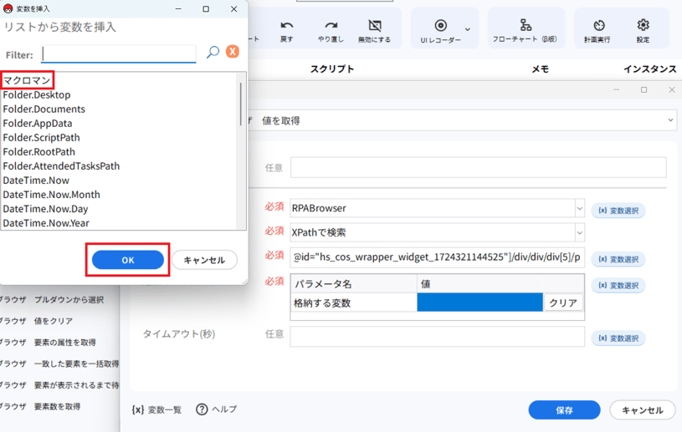Click the empty optional field above RPABrowser

[x=479, y=167]
